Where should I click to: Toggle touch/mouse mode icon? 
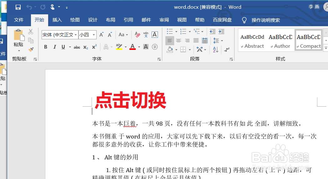point(52,7)
